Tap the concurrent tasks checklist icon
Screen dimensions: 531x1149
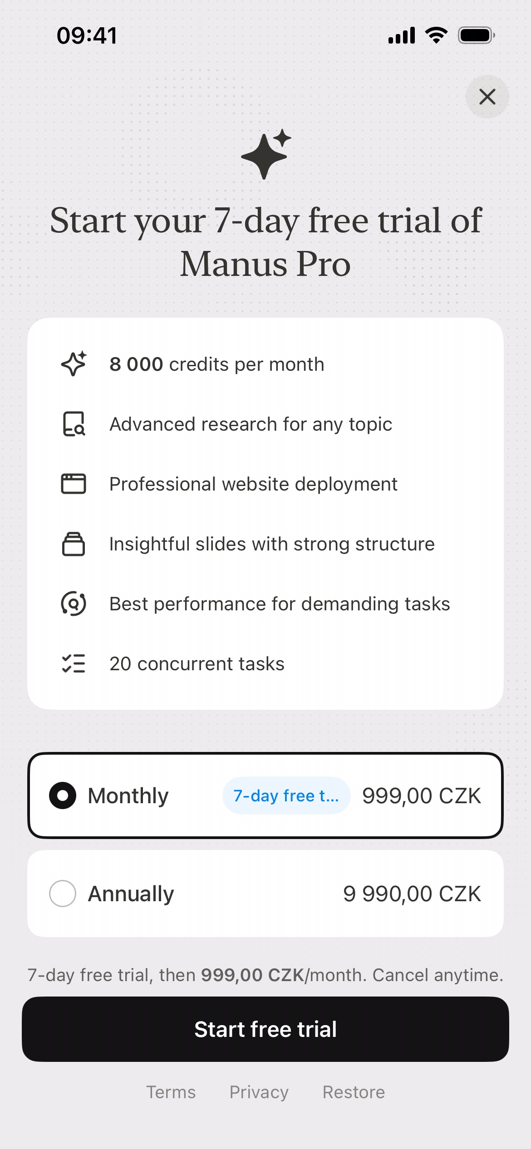[x=74, y=663]
